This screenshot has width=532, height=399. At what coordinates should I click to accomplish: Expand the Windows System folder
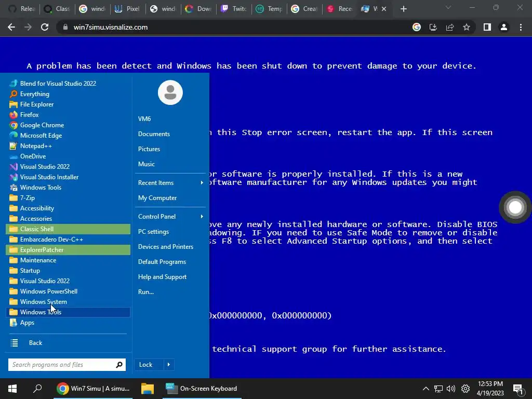point(68,302)
